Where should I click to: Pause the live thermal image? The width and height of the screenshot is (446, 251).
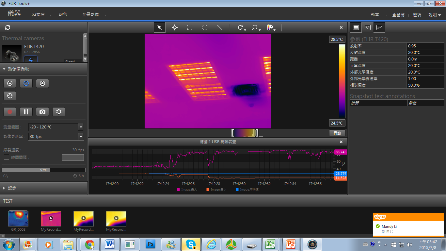click(26, 112)
